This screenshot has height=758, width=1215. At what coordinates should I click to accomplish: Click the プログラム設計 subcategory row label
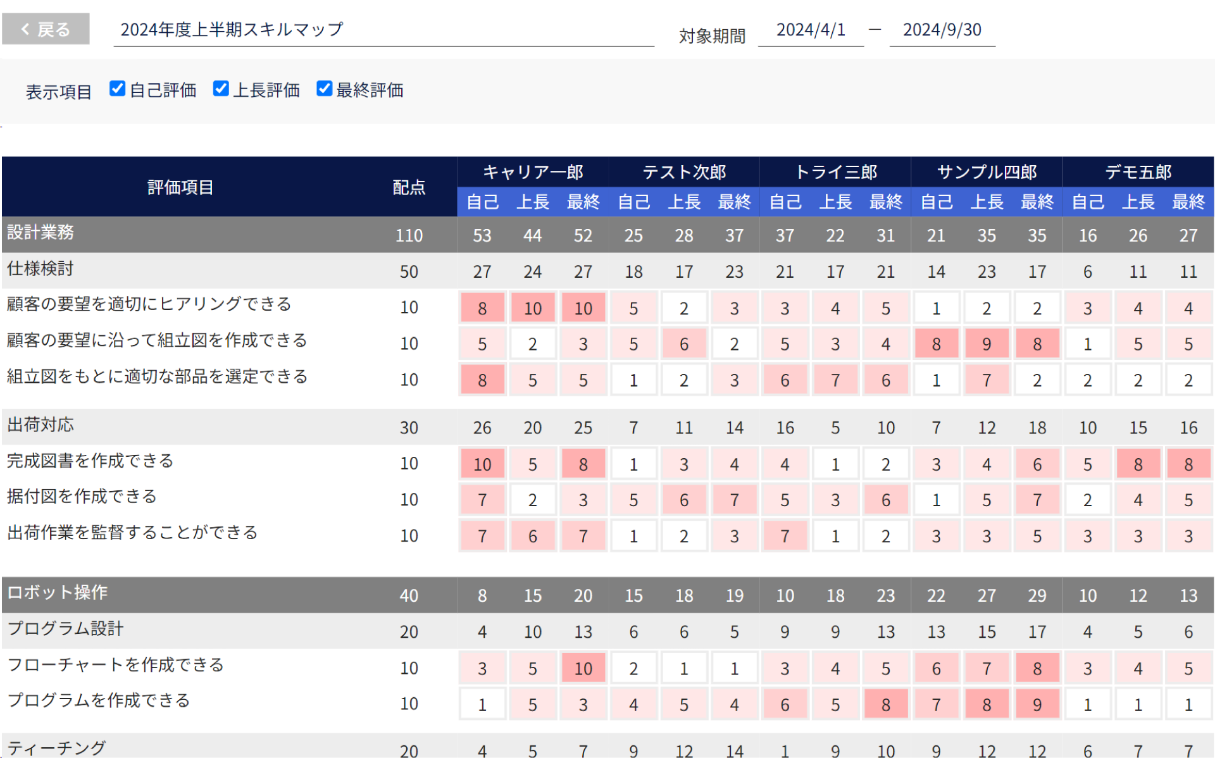tap(65, 629)
